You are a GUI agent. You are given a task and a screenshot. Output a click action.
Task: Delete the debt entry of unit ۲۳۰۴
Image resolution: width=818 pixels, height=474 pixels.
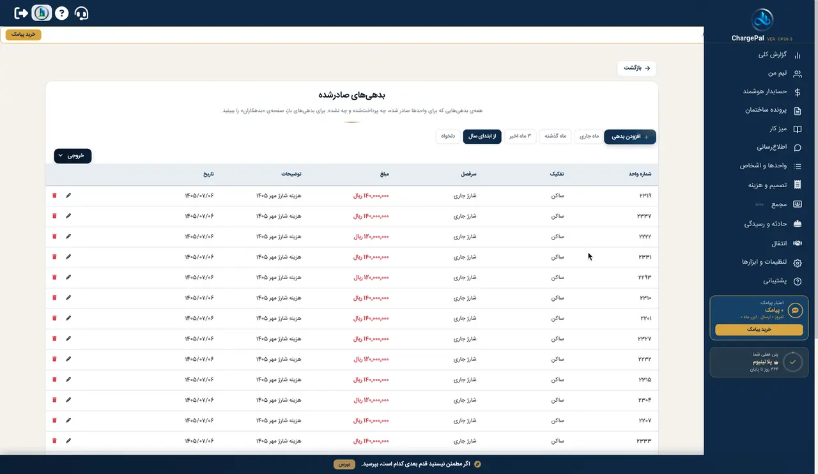(x=54, y=400)
